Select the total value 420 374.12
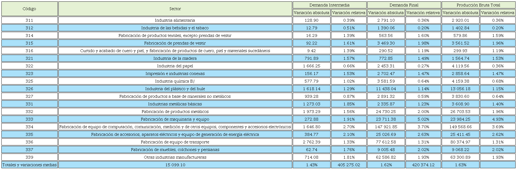The height and width of the screenshot is (184, 517). (x=423, y=165)
